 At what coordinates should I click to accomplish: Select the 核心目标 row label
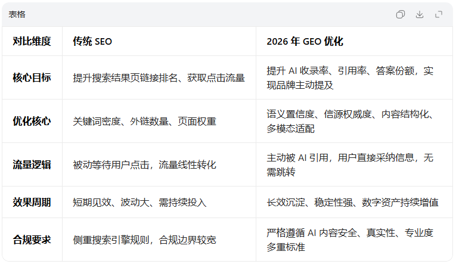click(x=32, y=77)
